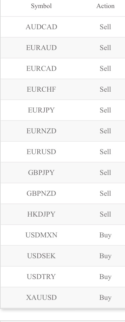Select the XAUUSD gold symbol

pos(41,297)
